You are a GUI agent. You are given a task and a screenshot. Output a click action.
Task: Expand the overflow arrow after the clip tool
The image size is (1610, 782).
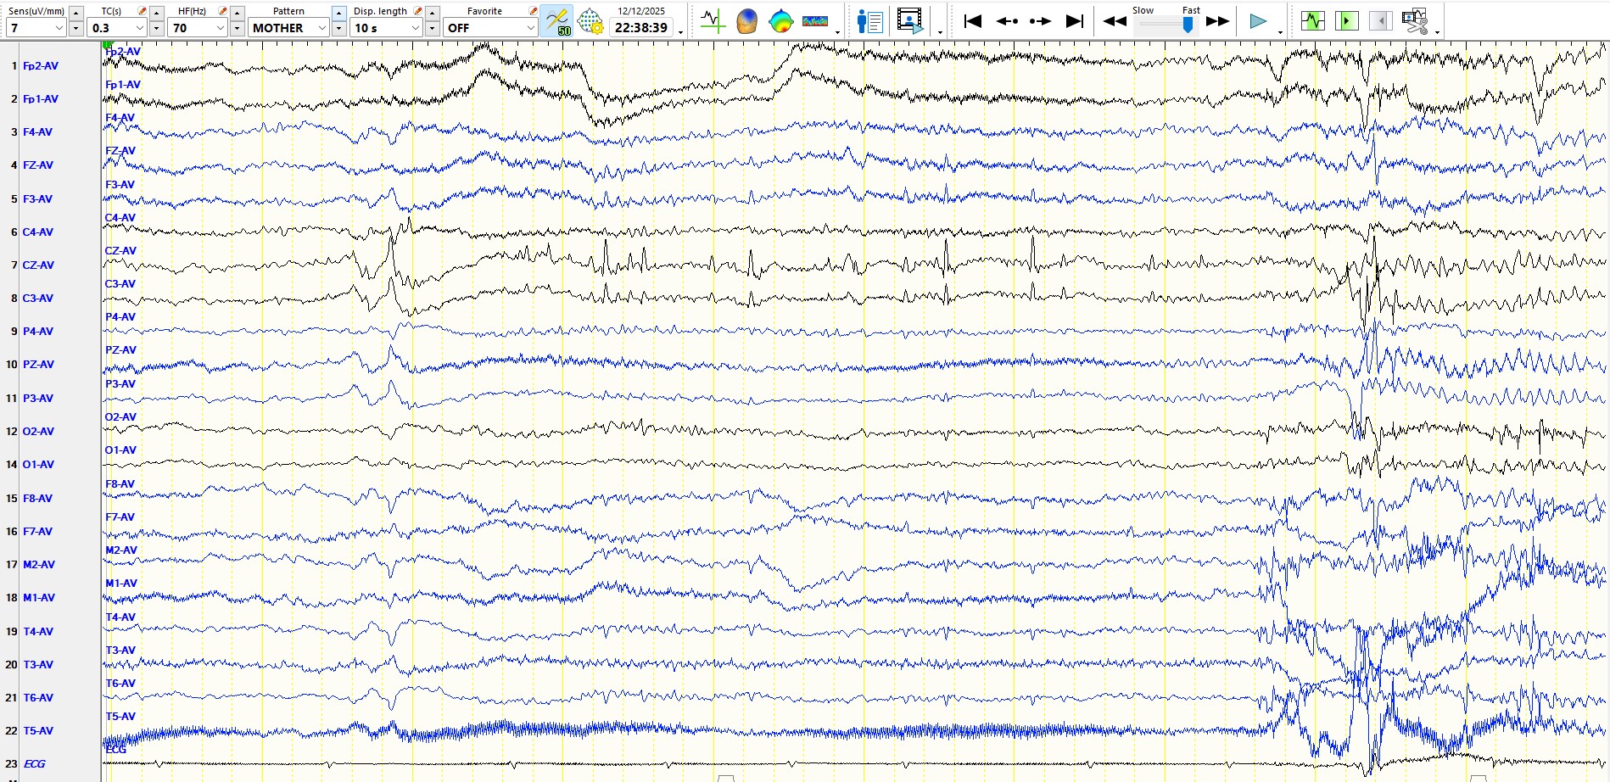1437,31
